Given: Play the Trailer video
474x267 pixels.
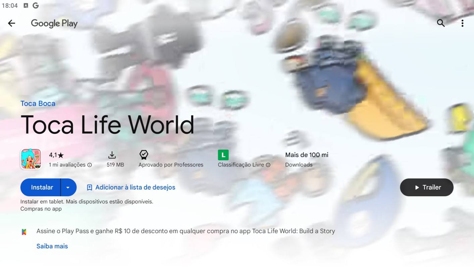Looking at the screenshot, I should click(427, 187).
